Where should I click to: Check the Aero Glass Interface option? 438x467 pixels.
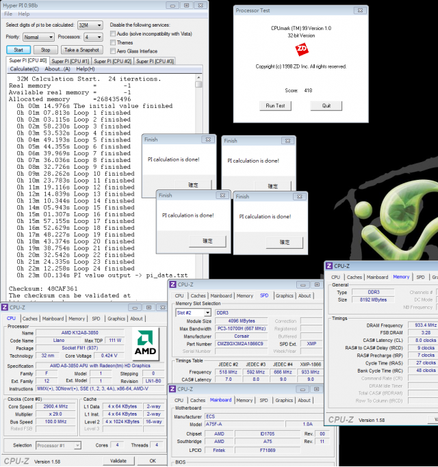pos(113,51)
